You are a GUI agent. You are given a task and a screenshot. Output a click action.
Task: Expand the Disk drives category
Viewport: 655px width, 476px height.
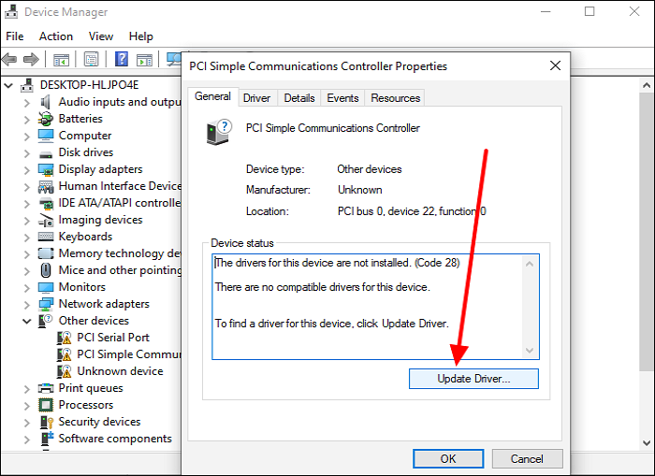click(x=26, y=152)
